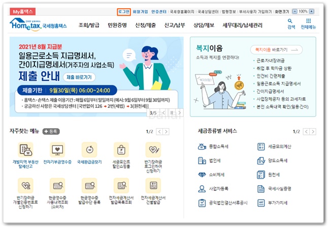Go to 국세청홈페이지 link
330x229 pixels.
(182, 12)
